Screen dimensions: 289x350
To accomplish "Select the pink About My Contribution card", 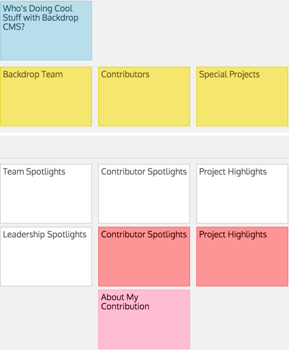I will [144, 319].
